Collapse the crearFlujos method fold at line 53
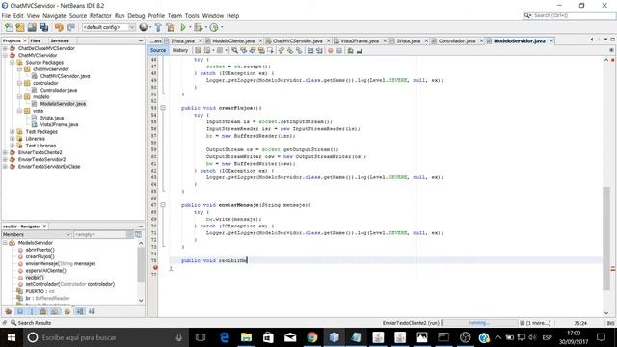This screenshot has height=347, width=617. coord(163,108)
